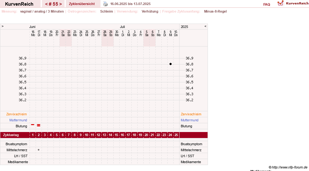Viewport: 309px width, 171px height.
Task: Click the KurvenReich crown logo icon
Action: point(280,3)
